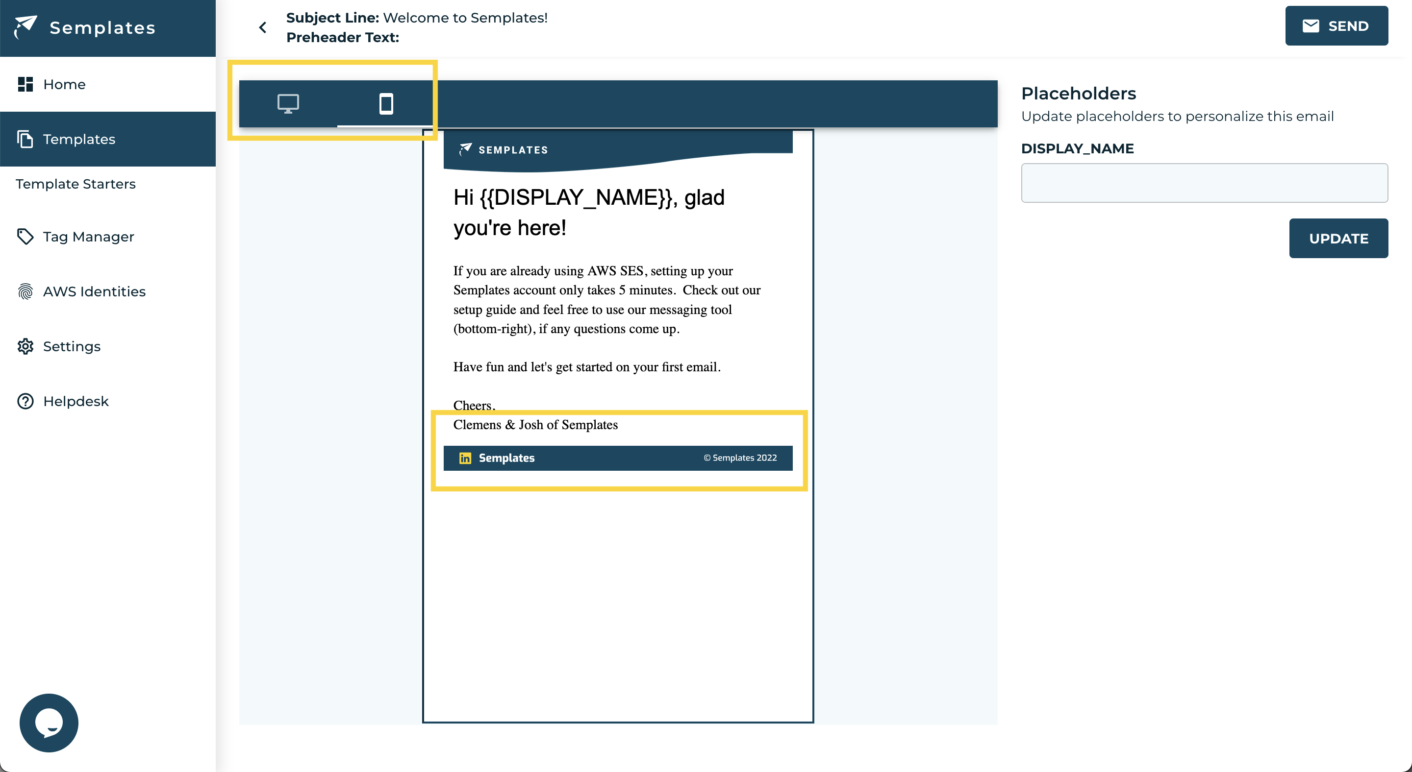Open the chat bubble widget
Screen dimensions: 1412x772
click(49, 723)
